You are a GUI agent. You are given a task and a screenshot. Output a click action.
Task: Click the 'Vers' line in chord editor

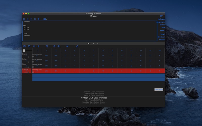tap(24, 26)
